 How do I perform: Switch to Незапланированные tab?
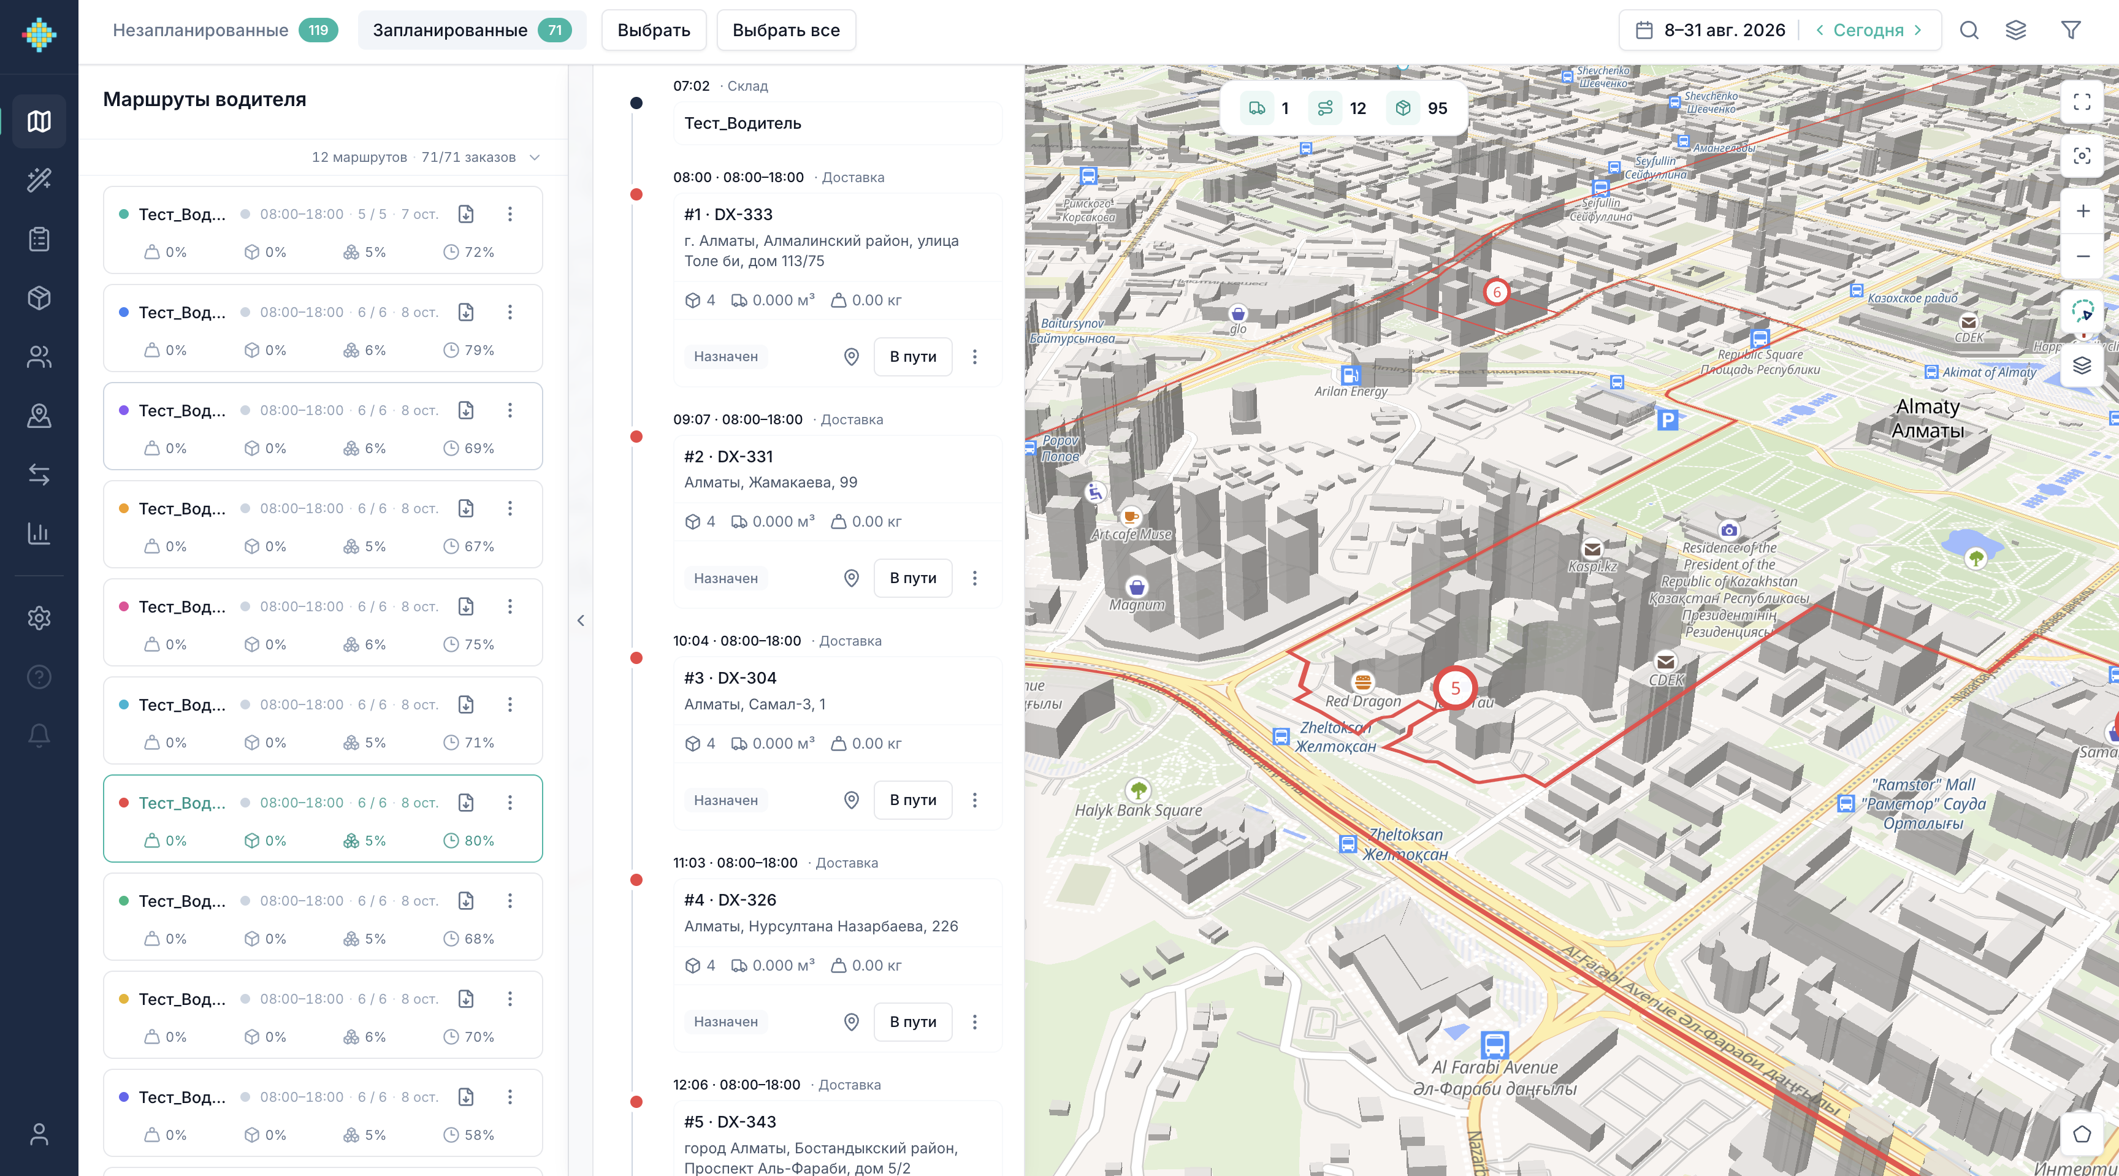coord(226,31)
